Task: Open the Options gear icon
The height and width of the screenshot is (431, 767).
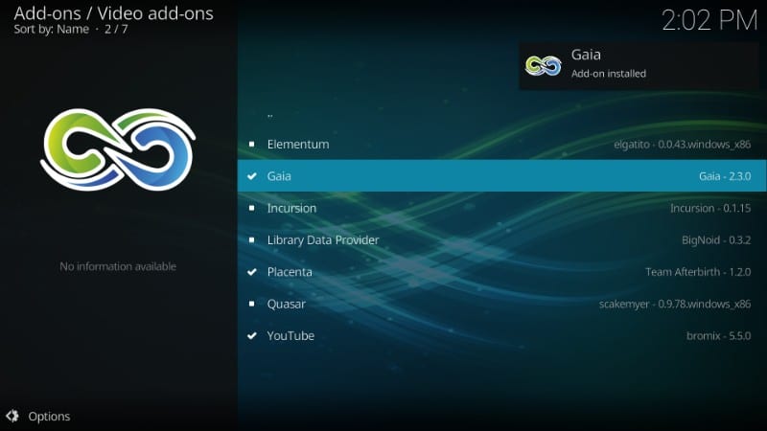Action: [x=12, y=416]
